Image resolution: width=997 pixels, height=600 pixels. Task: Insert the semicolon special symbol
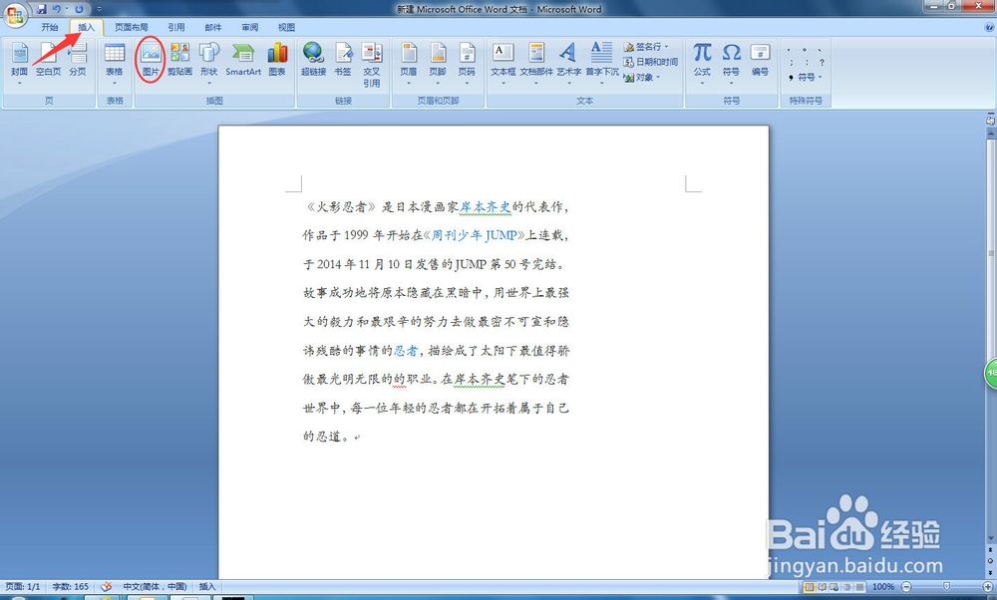791,62
